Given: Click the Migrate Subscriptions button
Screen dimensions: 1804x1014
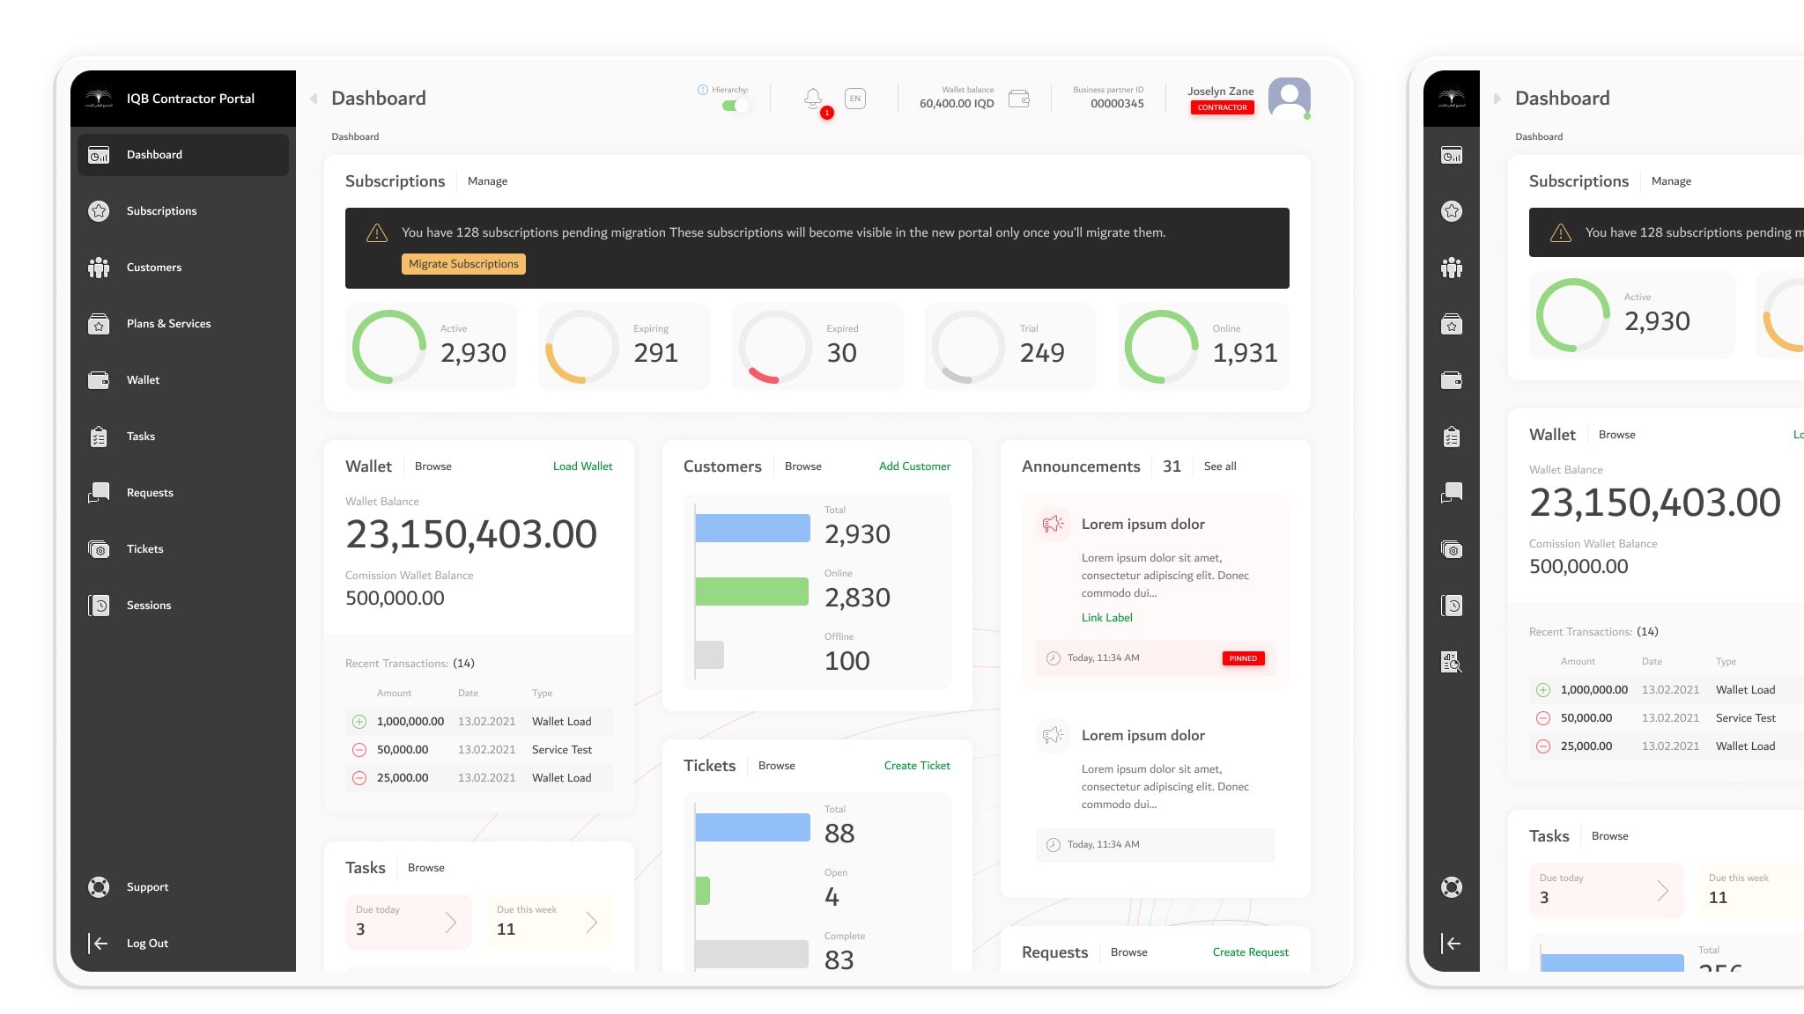Looking at the screenshot, I should [463, 264].
